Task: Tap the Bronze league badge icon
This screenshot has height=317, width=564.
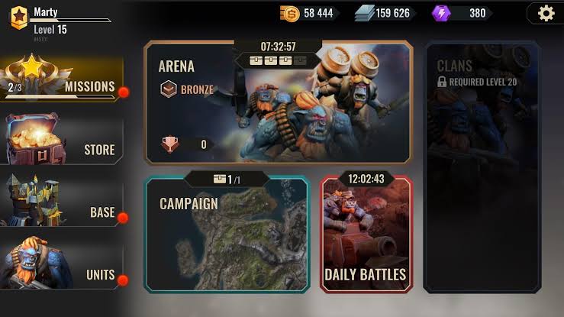Action: pos(169,89)
